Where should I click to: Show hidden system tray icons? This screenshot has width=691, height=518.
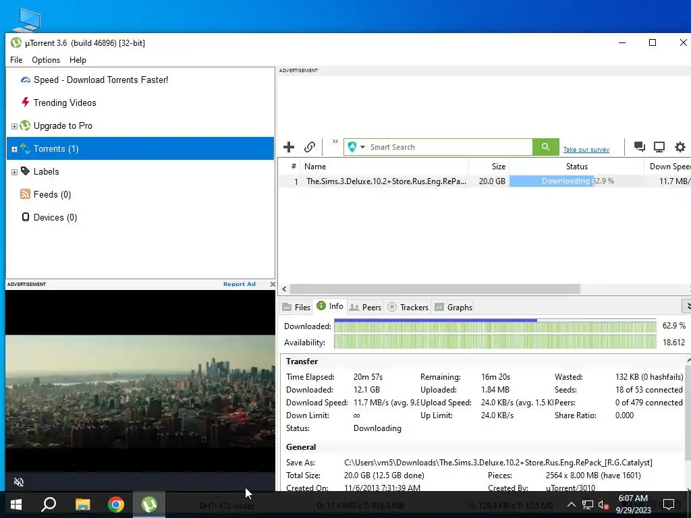[571, 505]
